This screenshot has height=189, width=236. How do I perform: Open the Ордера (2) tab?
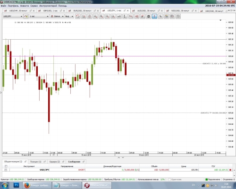pos(55,162)
